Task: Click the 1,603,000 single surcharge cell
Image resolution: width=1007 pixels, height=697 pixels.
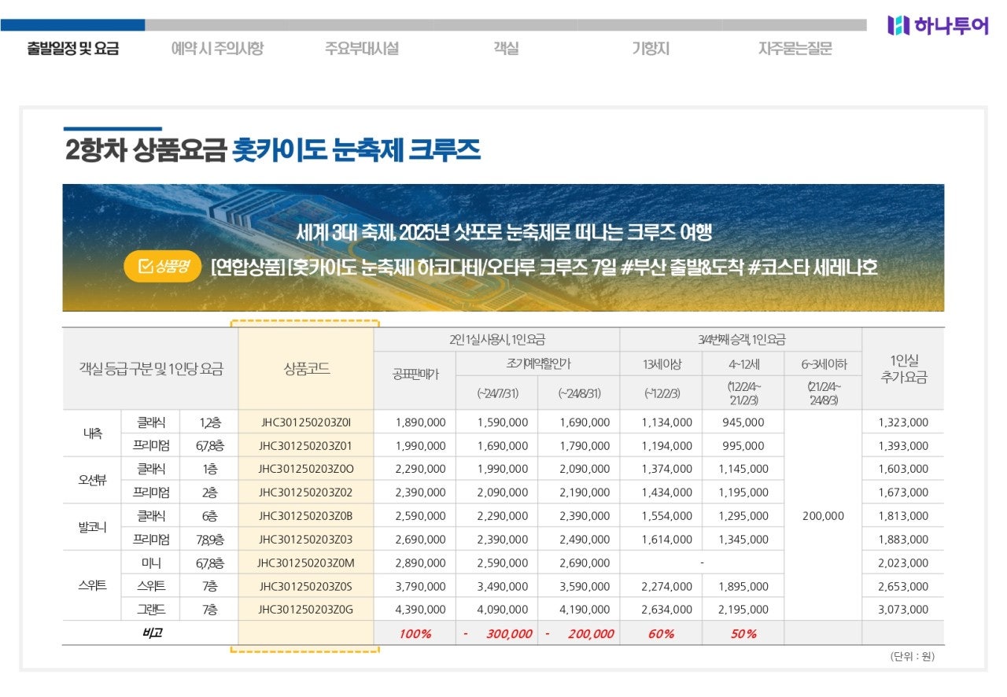Action: [x=903, y=469]
